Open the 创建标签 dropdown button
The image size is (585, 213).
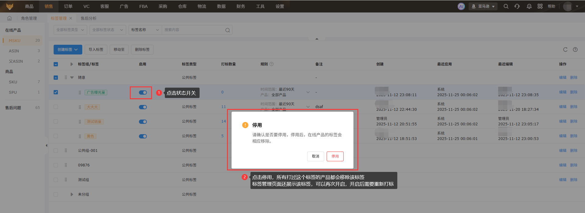coord(68,50)
